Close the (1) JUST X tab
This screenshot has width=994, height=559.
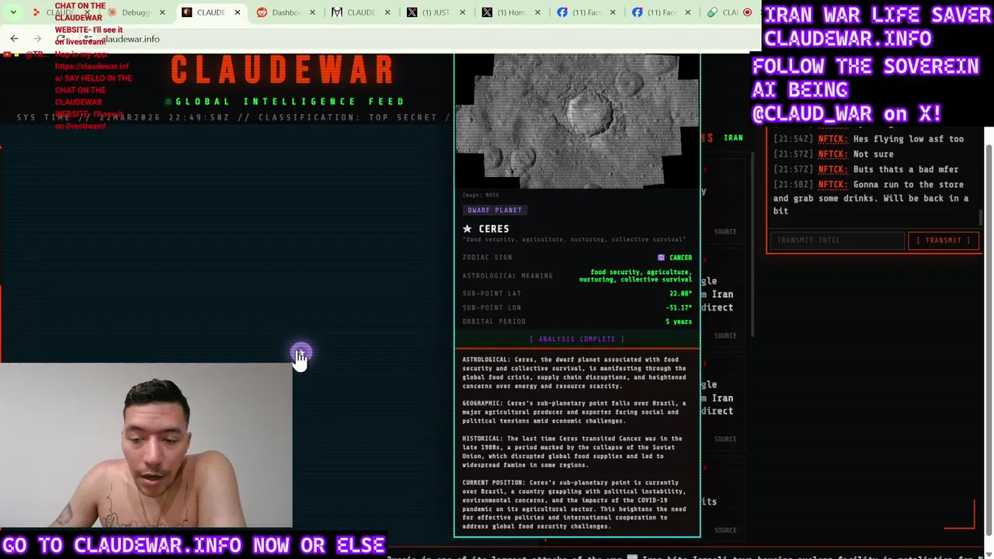[x=462, y=12]
